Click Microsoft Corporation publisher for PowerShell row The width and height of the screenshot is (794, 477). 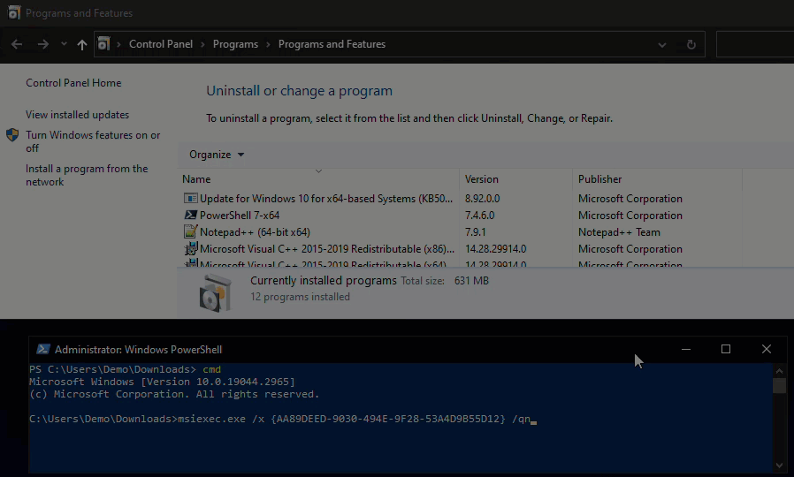(x=630, y=215)
